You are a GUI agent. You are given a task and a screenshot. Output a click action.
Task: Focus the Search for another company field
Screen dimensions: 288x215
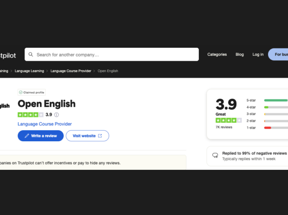pos(112,54)
